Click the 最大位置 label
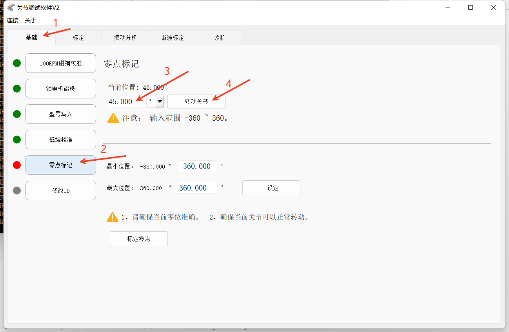The image size is (509, 332). pyautogui.click(x=120, y=188)
